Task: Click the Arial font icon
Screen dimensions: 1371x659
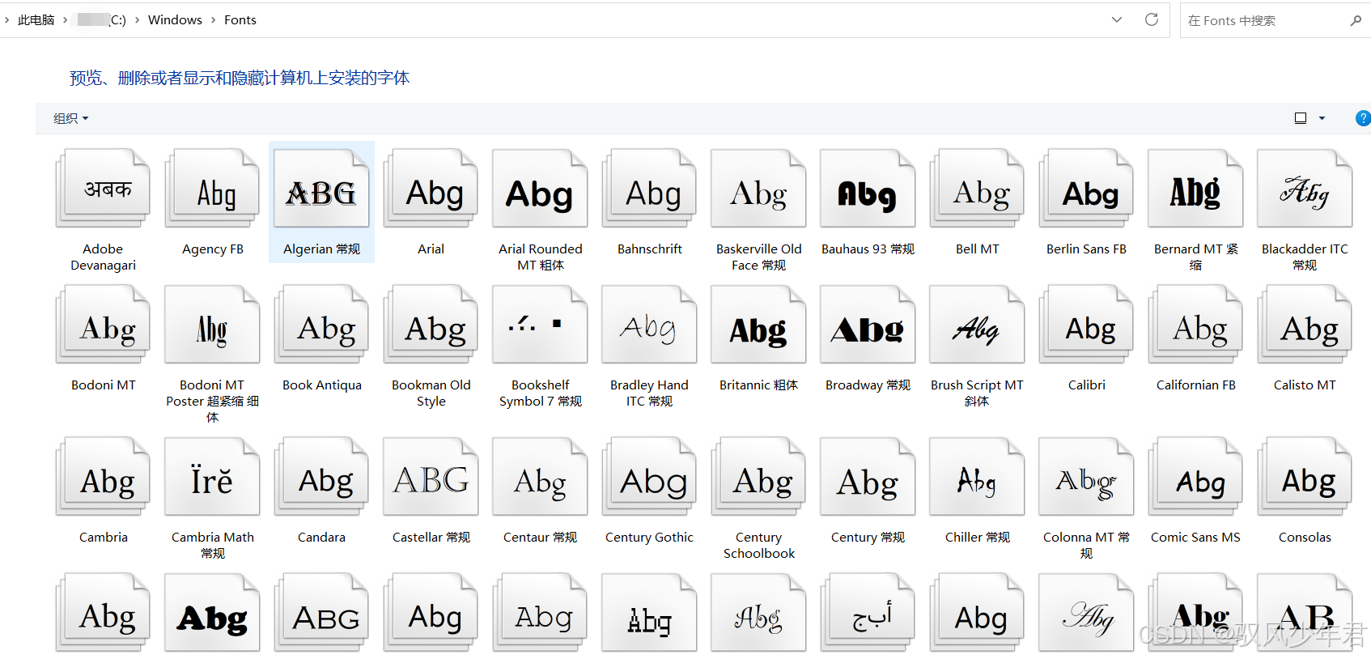Action: pyautogui.click(x=431, y=188)
